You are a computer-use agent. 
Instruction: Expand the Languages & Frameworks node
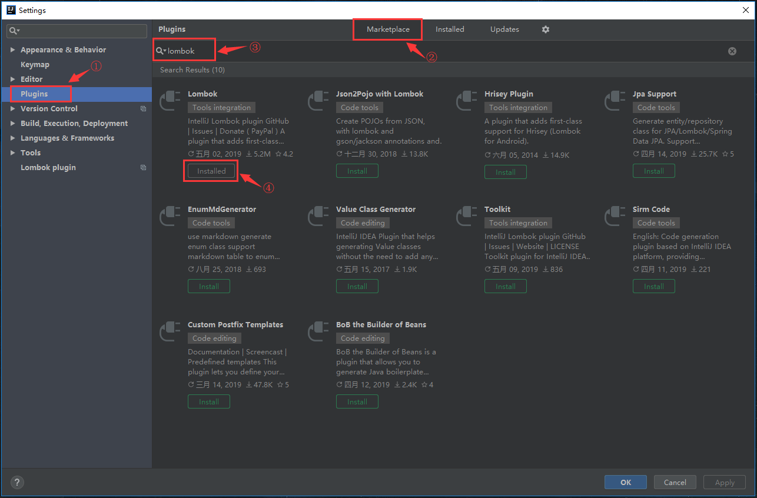pos(13,138)
